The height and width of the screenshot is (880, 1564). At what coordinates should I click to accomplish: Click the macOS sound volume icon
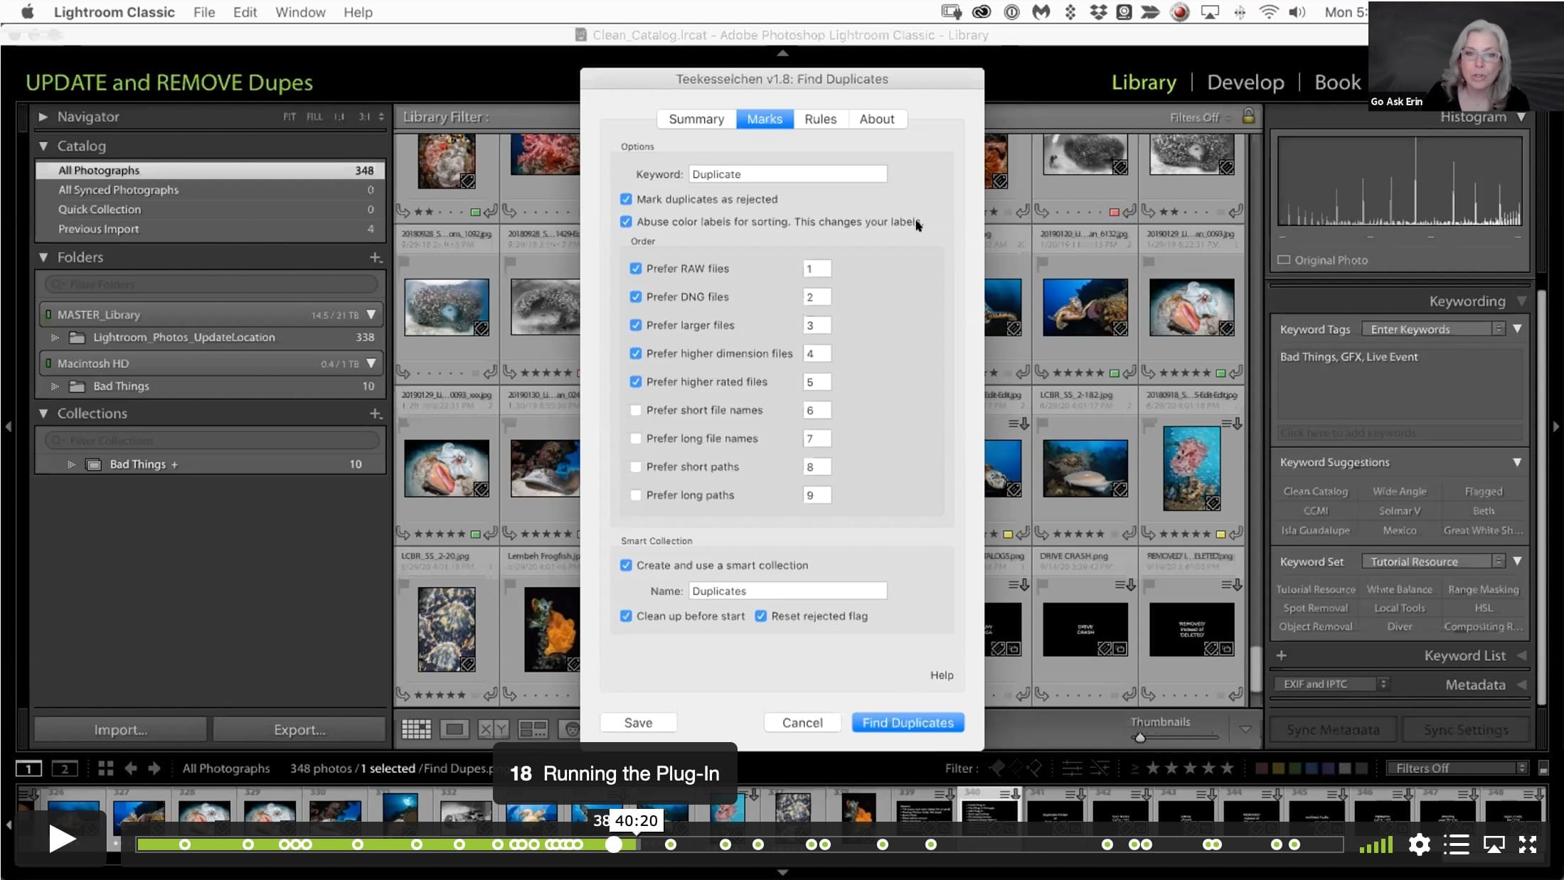(1297, 12)
